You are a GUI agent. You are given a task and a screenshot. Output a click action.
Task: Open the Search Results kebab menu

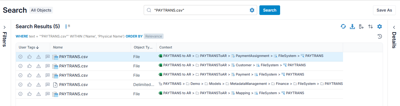point(66,26)
